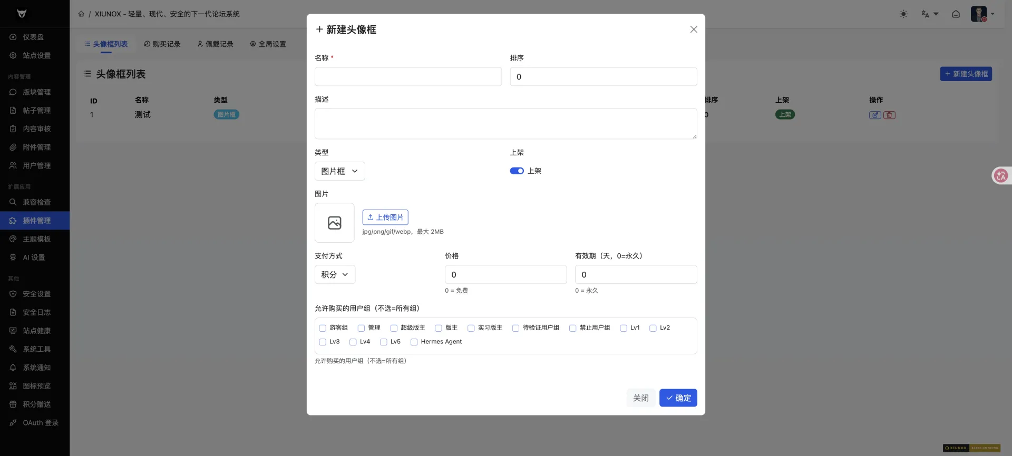Open the language switcher dropdown
The image size is (1012, 456).
pyautogui.click(x=930, y=14)
